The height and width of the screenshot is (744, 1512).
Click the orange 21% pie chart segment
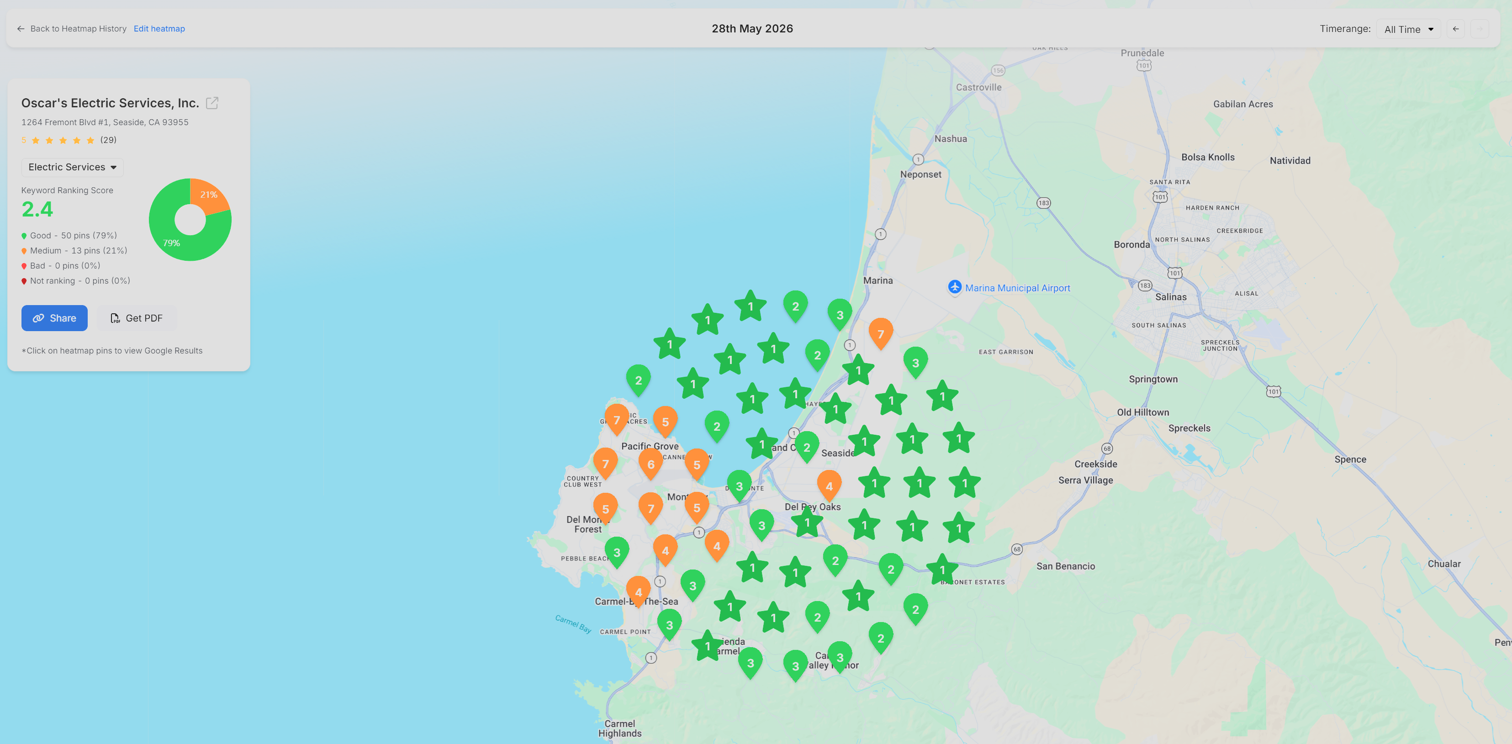coord(208,195)
